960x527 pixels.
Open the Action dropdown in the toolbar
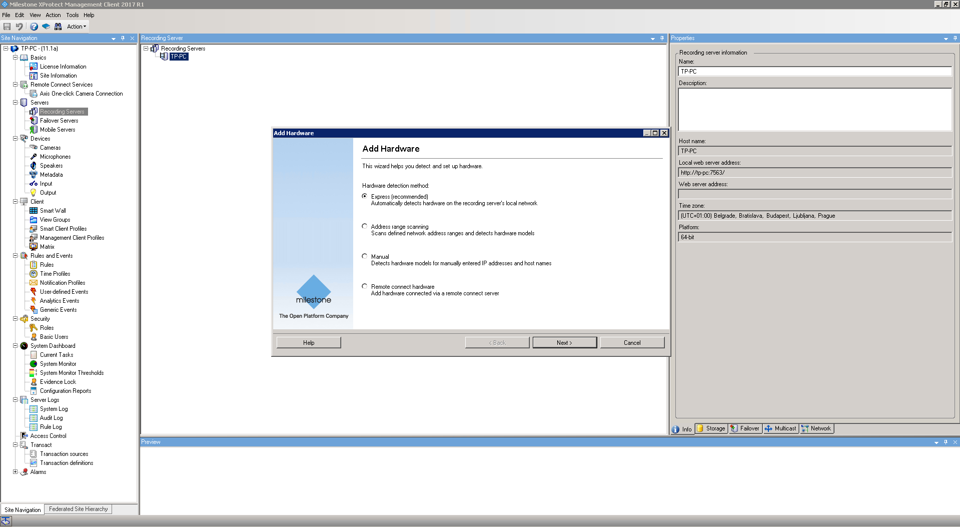(77, 27)
